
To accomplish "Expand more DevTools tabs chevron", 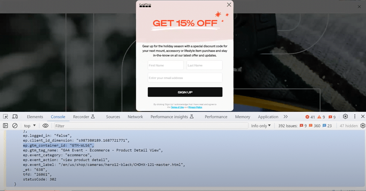I will (x=285, y=117).
